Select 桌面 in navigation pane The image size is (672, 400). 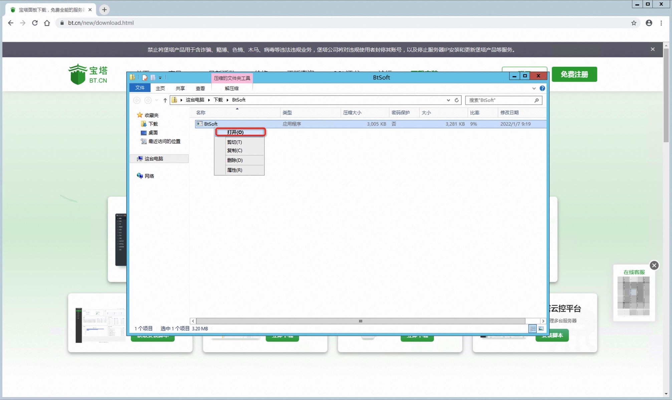click(153, 132)
